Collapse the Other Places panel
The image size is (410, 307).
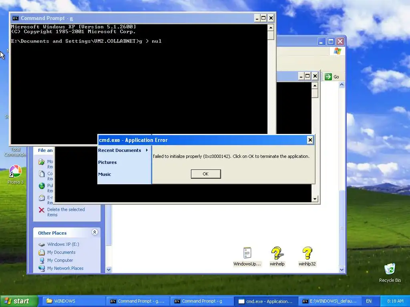pos(94,232)
